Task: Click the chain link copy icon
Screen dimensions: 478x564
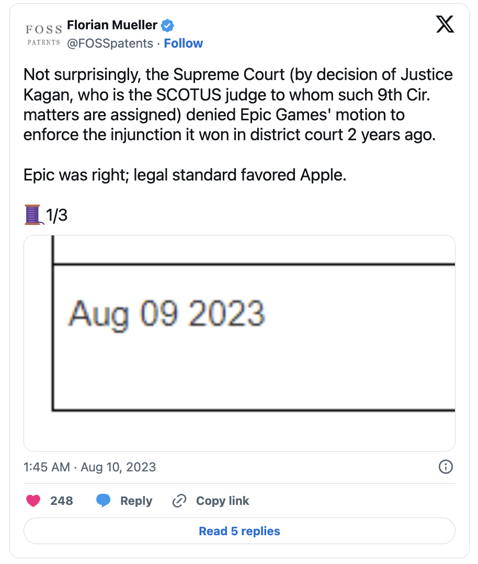Action: 179,501
